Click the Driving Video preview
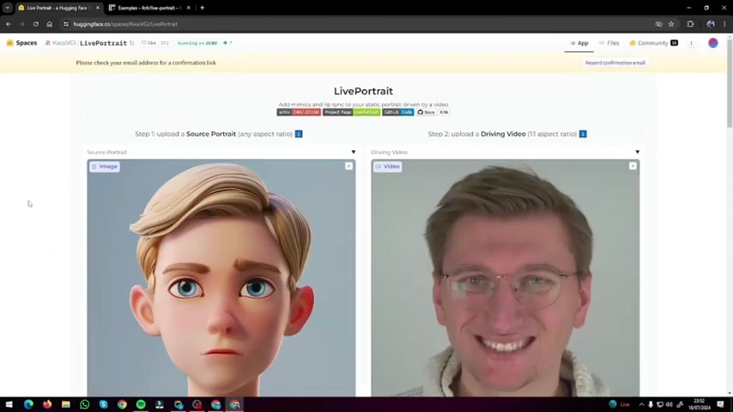Screen dimensions: 733x412 pos(506,278)
